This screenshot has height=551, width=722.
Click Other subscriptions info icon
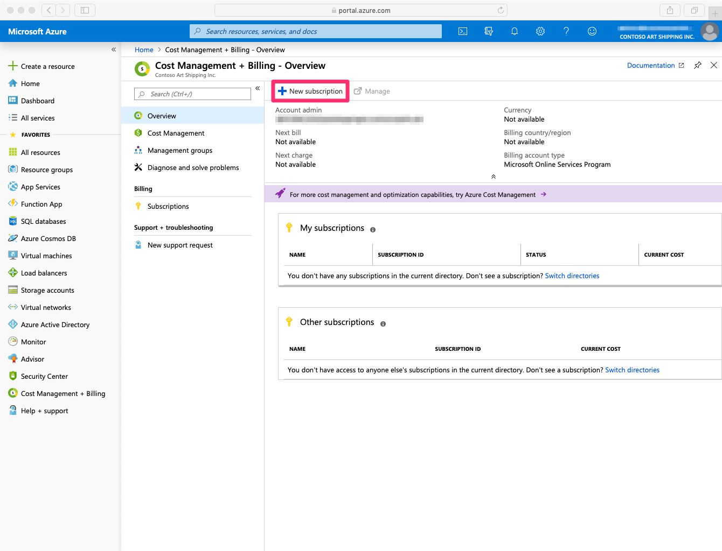[383, 324]
